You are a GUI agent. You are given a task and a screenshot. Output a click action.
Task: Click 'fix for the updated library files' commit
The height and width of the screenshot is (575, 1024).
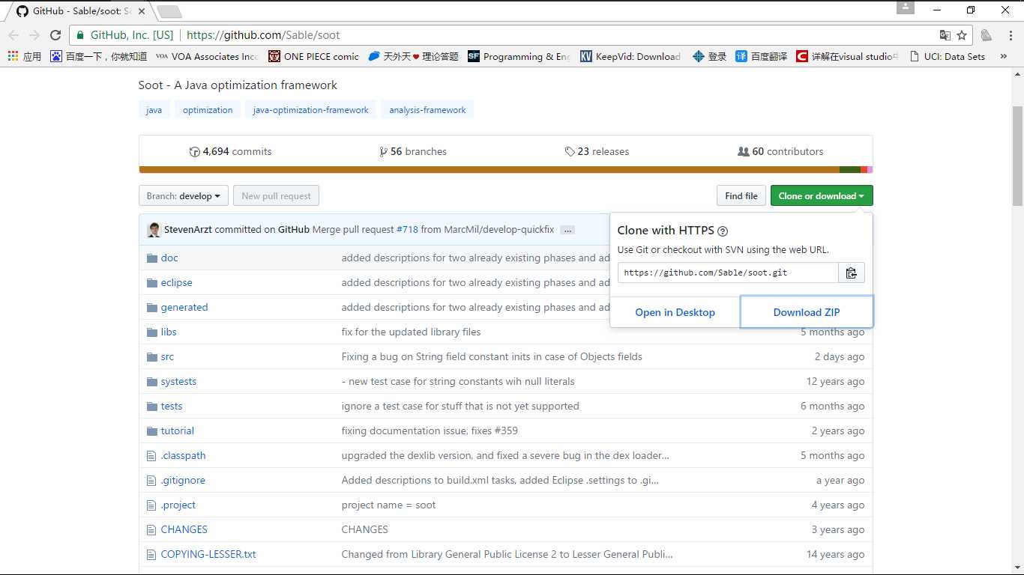click(411, 332)
